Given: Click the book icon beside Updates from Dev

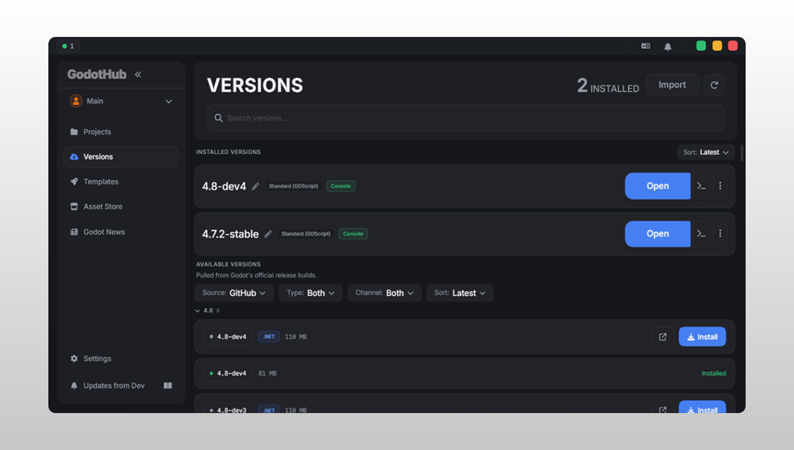Looking at the screenshot, I should click(x=168, y=386).
